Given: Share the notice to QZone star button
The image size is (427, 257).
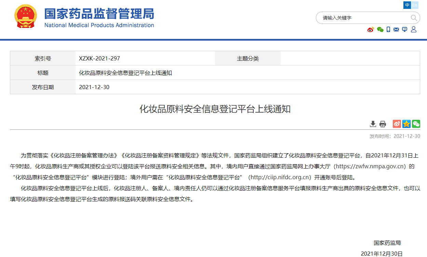Looking at the screenshot, I should click(x=406, y=124).
